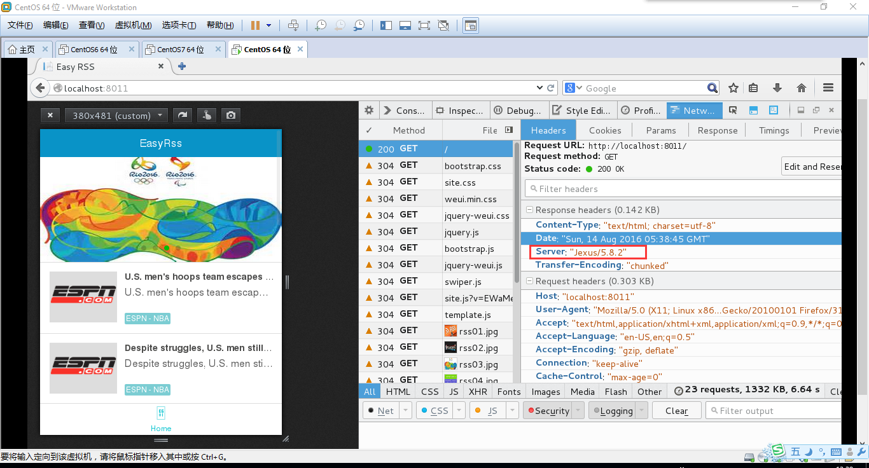Show Firefox bookmarks list icon
The height and width of the screenshot is (468, 869).
[x=753, y=88]
